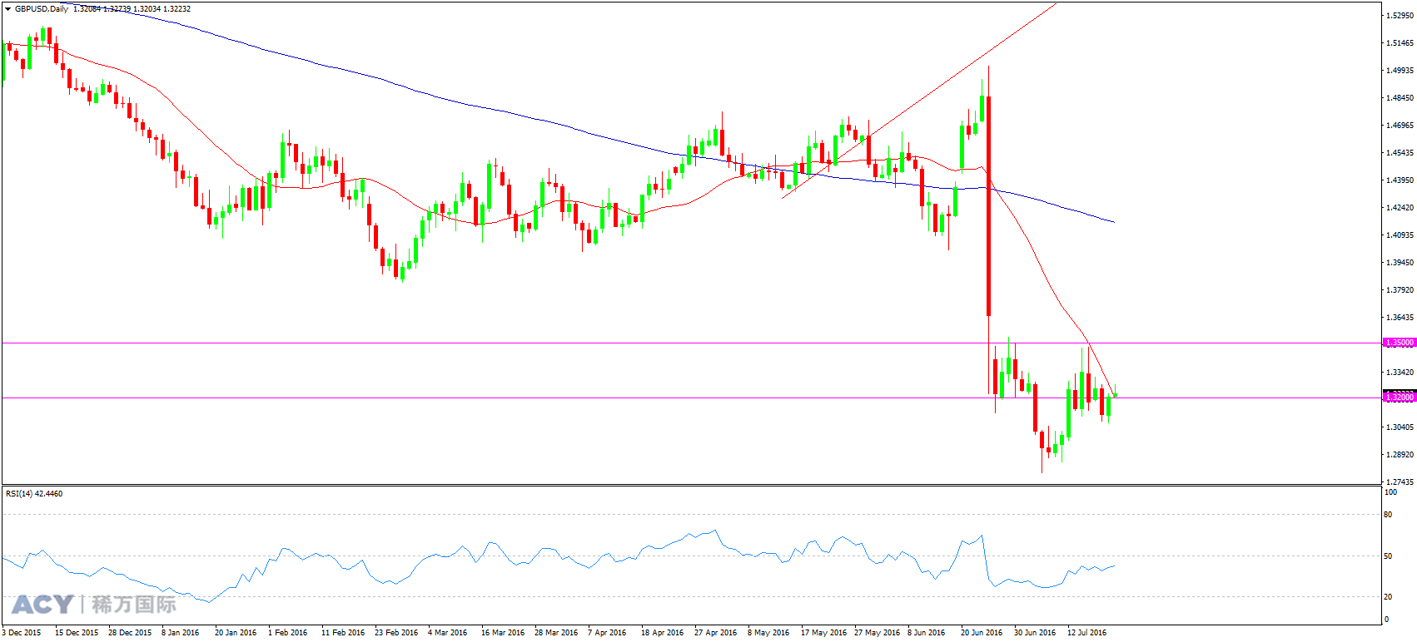Click the RSI scale value 20

tap(1388, 596)
